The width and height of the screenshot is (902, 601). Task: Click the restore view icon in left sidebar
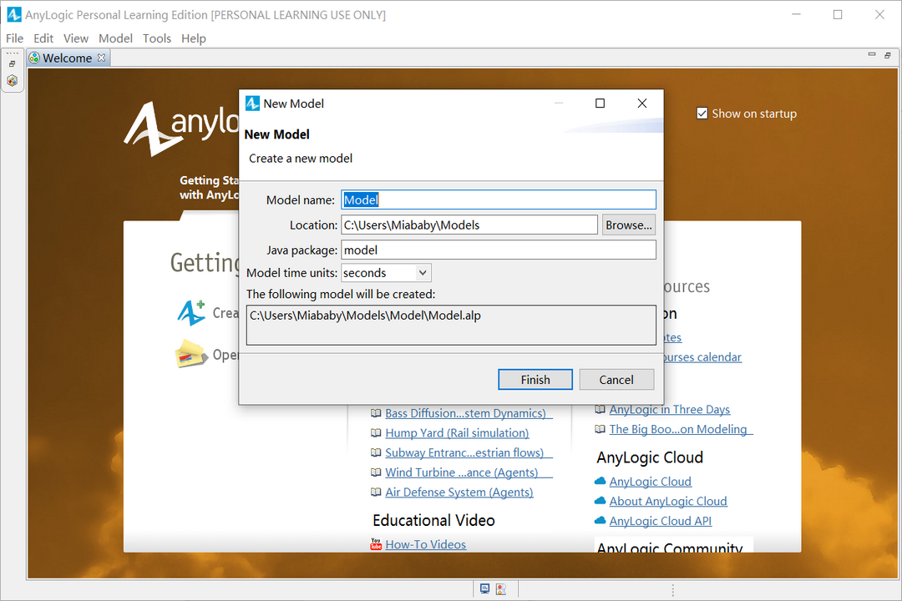tap(12, 63)
